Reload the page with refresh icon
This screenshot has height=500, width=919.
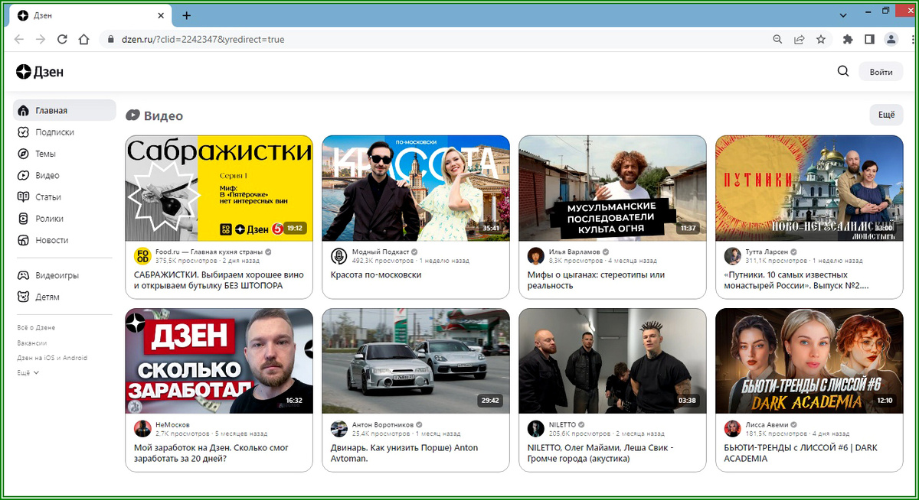63,39
